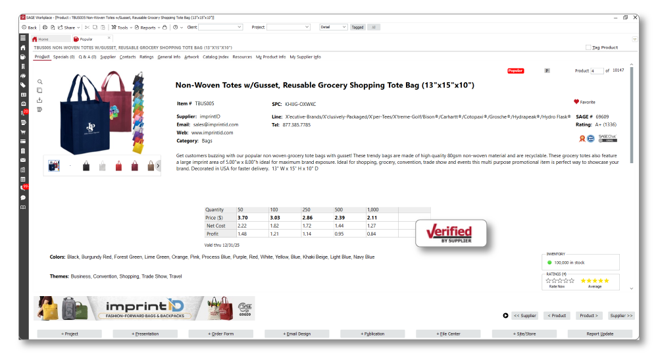Click the download image icon beside product photo
Screen dimensions: 658x354
39,100
